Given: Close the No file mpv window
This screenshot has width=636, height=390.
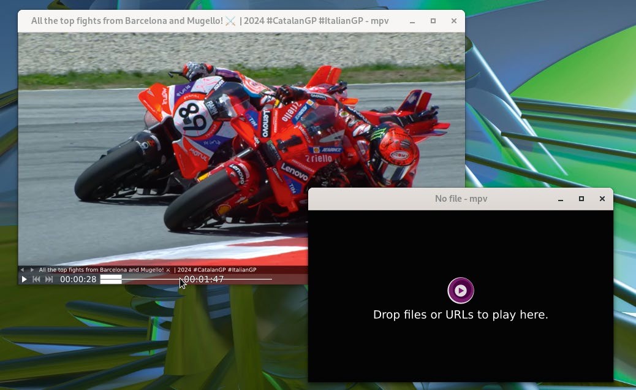Looking at the screenshot, I should point(602,199).
